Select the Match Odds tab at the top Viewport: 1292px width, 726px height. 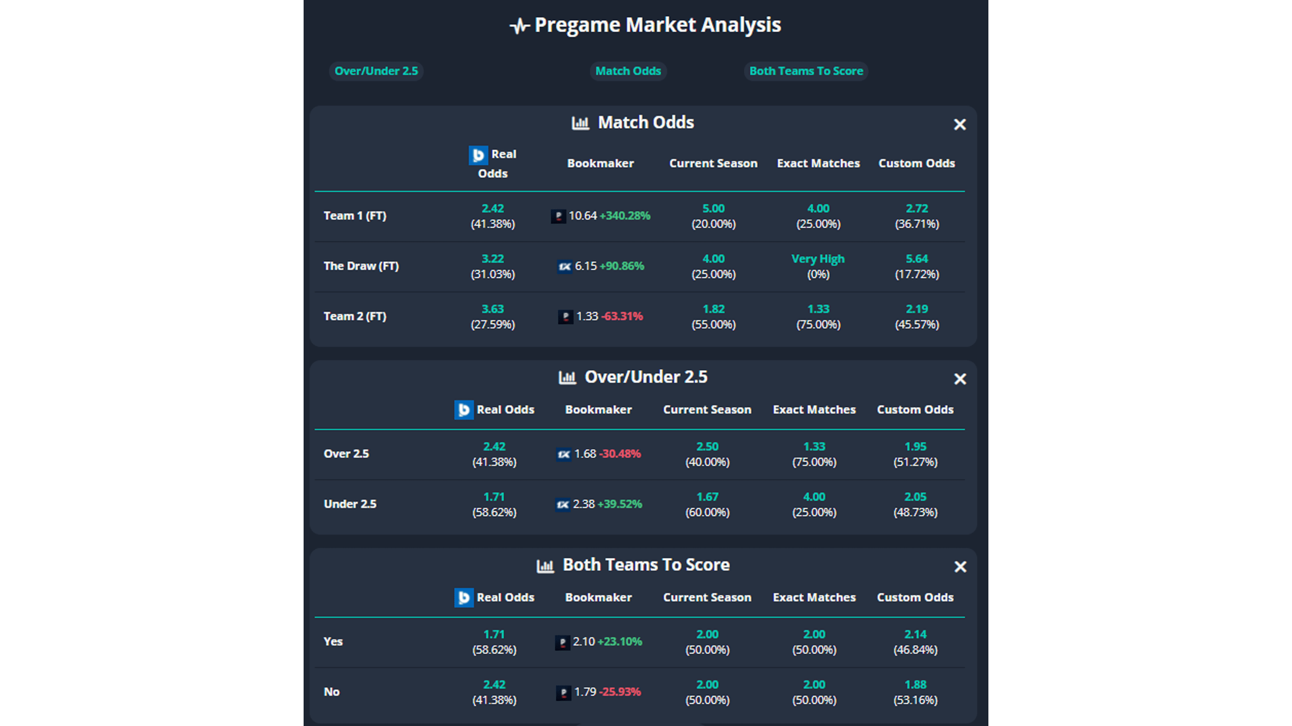[x=628, y=71]
